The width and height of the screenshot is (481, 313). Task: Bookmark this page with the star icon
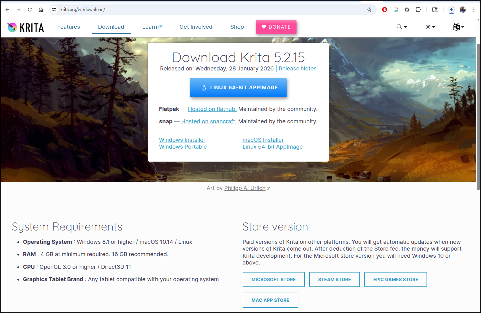tap(369, 10)
